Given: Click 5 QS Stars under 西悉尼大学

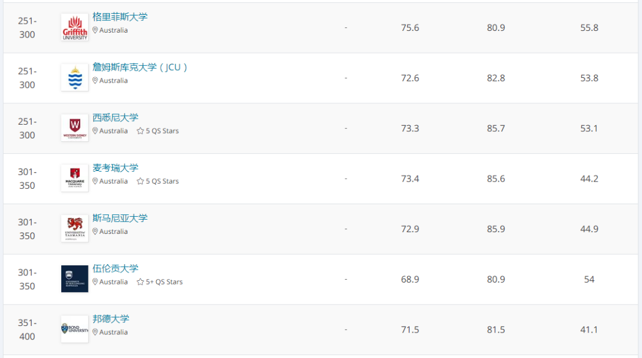Looking at the screenshot, I should click(x=162, y=131).
